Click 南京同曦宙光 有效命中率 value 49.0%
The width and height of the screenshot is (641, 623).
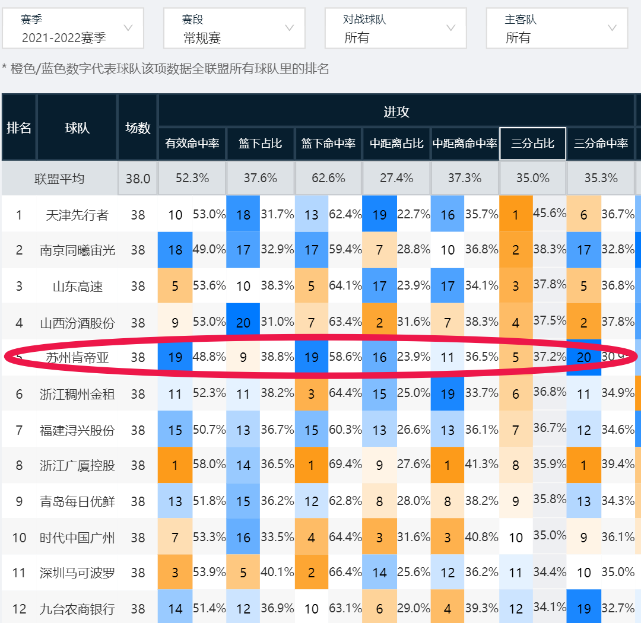pos(210,249)
